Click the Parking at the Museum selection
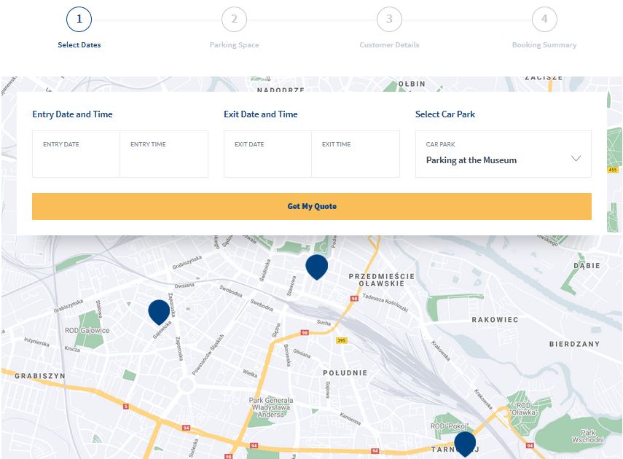This screenshot has height=459, width=623. point(471,160)
